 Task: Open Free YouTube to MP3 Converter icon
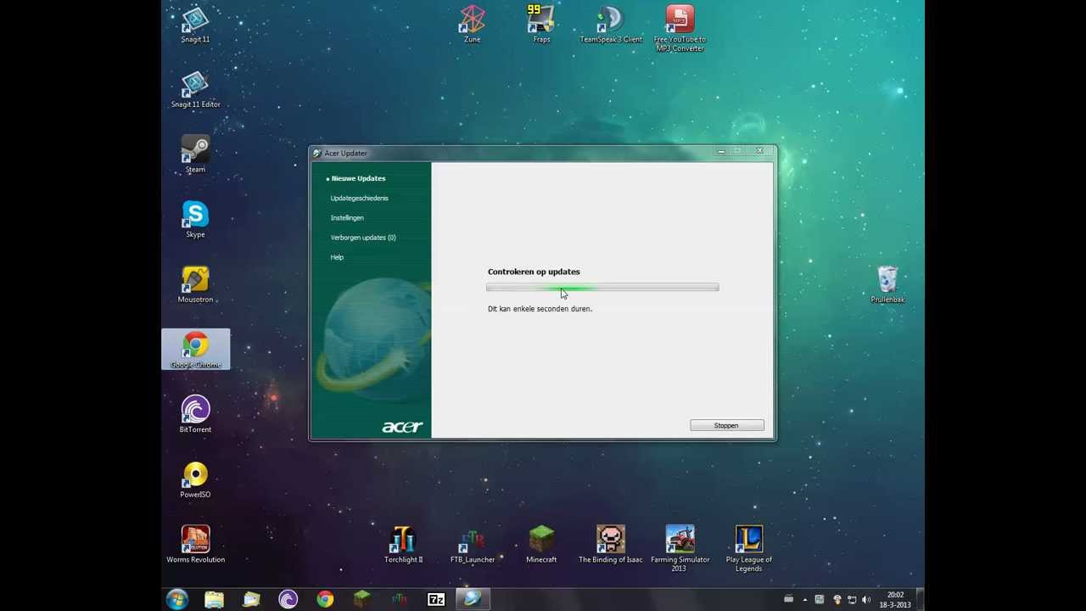[x=680, y=30]
